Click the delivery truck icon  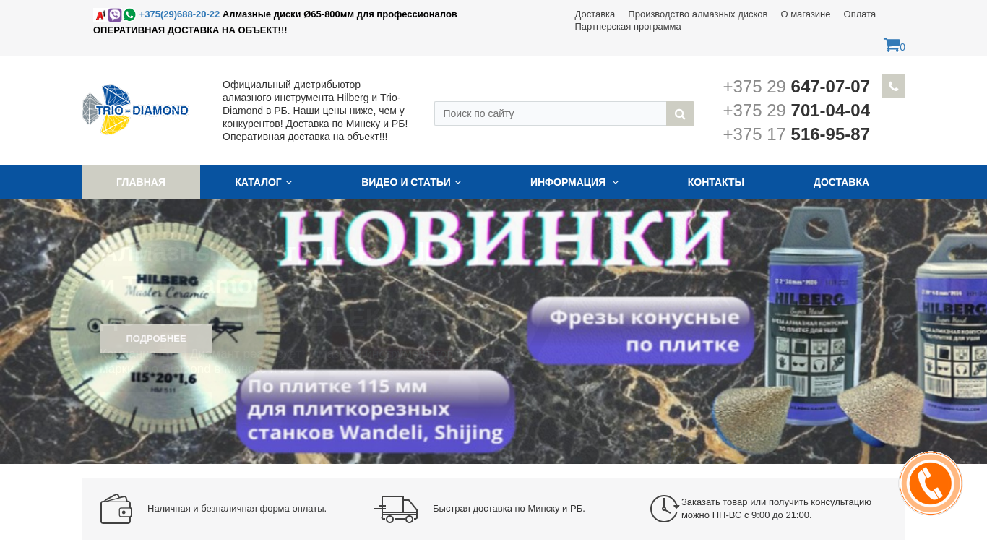coord(396,509)
